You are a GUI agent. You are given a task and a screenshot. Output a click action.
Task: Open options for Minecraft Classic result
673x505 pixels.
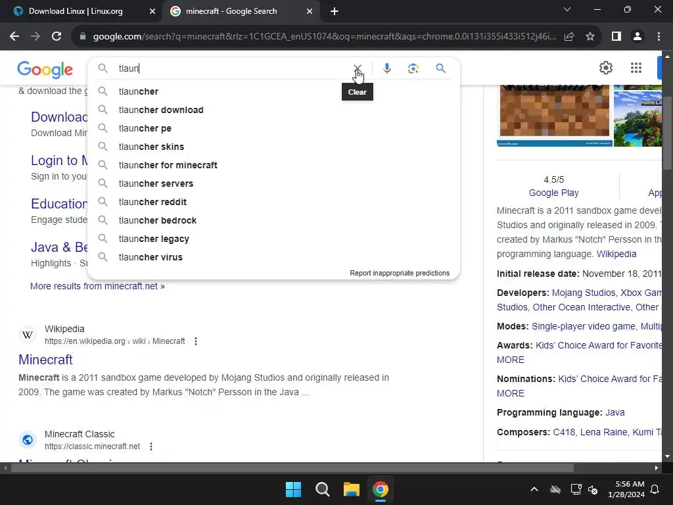151,446
